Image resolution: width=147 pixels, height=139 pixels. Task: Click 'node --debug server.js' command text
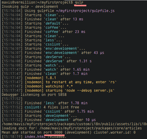pos(90,90)
